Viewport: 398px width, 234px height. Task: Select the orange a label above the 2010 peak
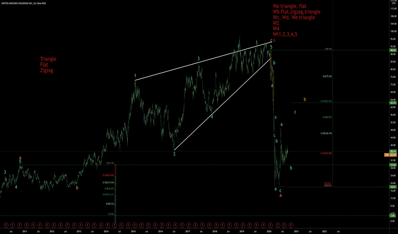click(20, 158)
